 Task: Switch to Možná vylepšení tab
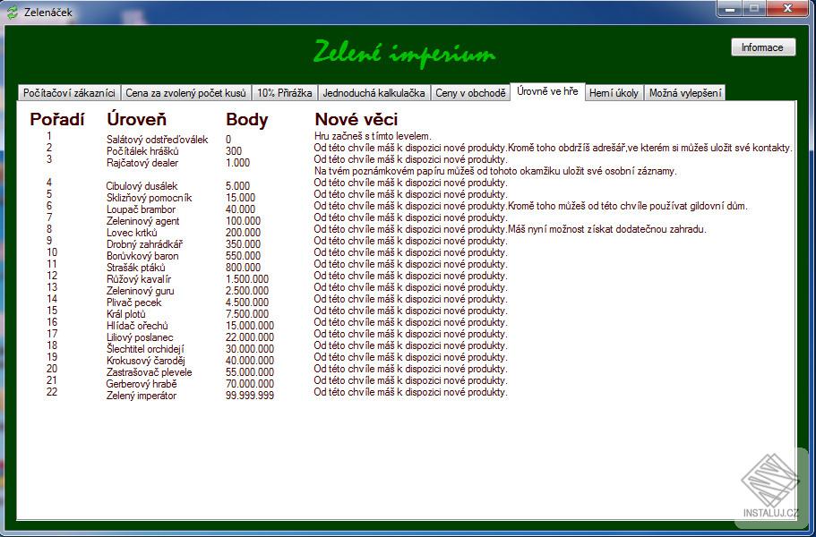[685, 93]
